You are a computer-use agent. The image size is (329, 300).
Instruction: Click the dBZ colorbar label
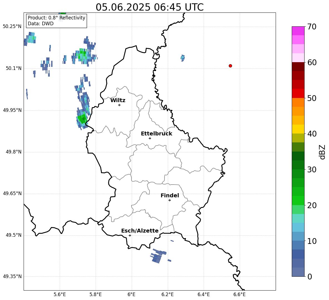322,152
